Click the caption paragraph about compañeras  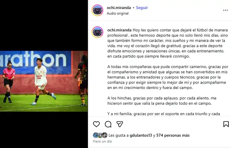167,77
